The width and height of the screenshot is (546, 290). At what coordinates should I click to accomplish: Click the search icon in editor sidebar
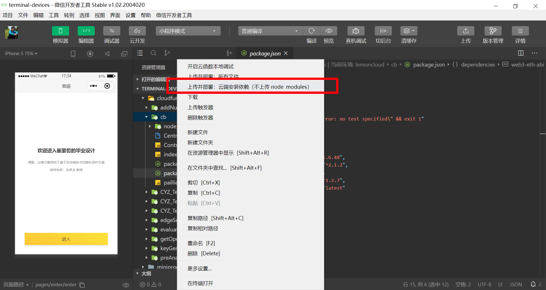154,53
